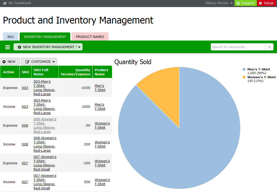Image resolution: width=277 pixels, height=192 pixels.
Task: Expand the New Inventory Management dropdown arrow
Action: coord(79,47)
